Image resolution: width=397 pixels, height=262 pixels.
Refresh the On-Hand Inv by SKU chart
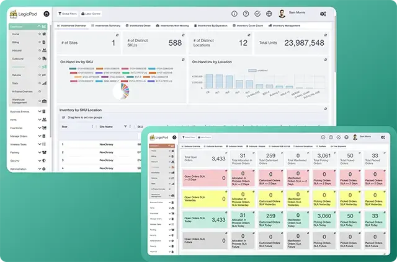183,59
